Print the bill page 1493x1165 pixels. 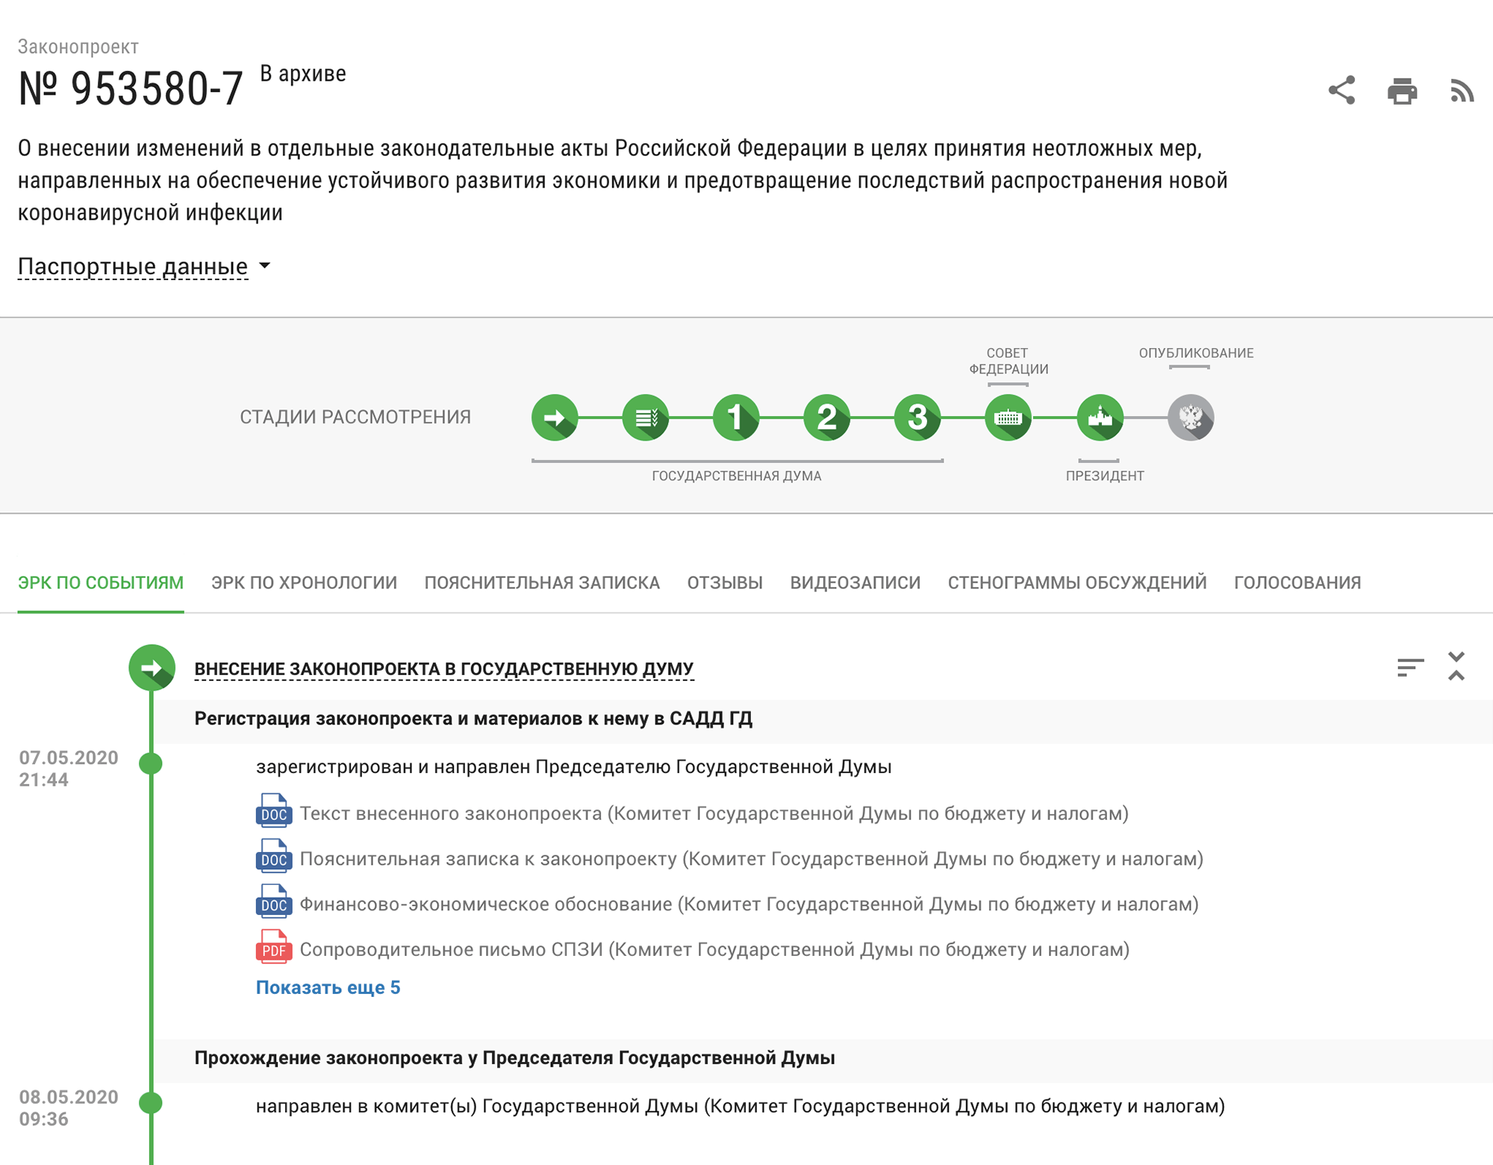click(1402, 91)
